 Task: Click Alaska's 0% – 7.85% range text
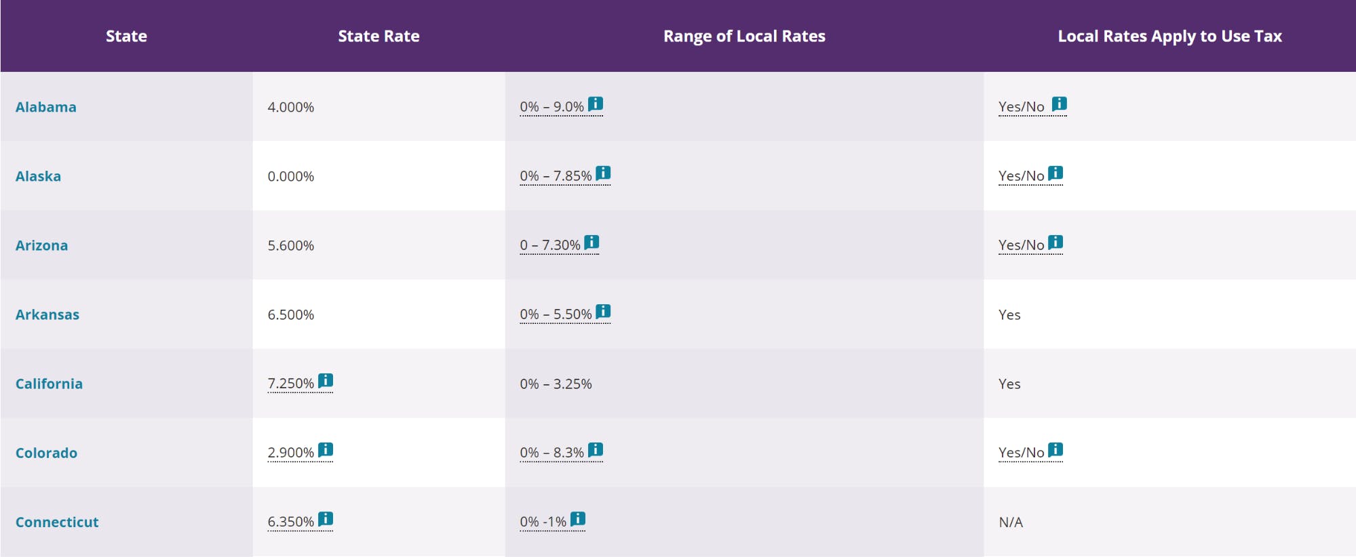(556, 176)
